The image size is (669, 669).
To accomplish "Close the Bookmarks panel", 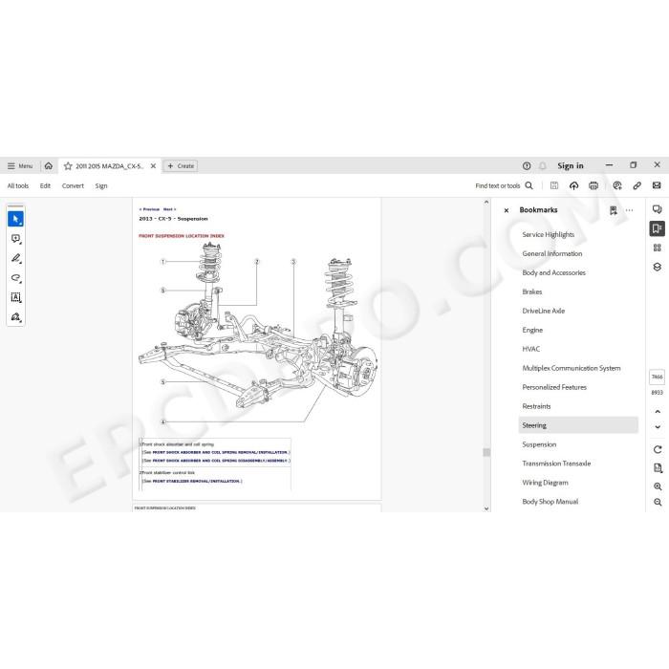I will coord(507,210).
